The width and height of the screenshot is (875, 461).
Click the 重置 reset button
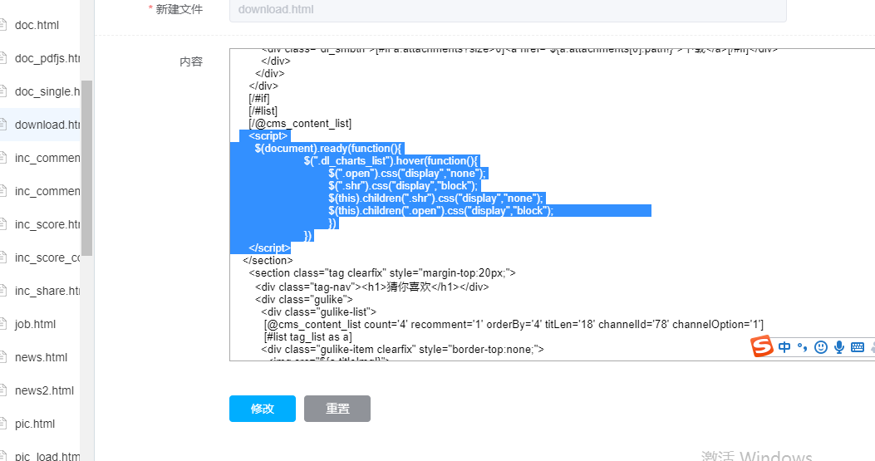(x=337, y=409)
